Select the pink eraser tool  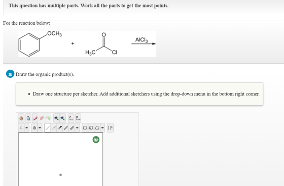click(x=35, y=118)
